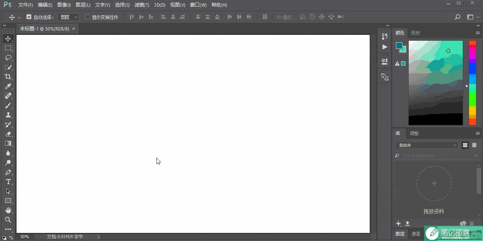Viewport: 483px width, 241px height.
Task: Select the Blur tool droplet icon
Action: pos(8,153)
